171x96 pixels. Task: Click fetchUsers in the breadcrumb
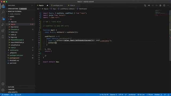[83, 9]
